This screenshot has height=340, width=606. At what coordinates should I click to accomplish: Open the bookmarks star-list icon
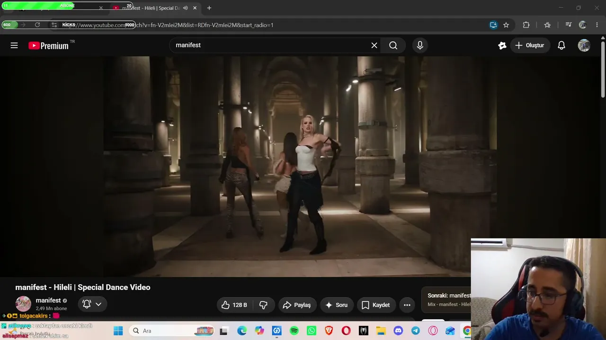point(547,25)
